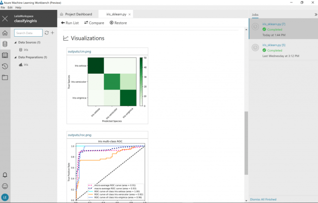
Task: Select the Jobs panel tab
Action: click(x=255, y=14)
